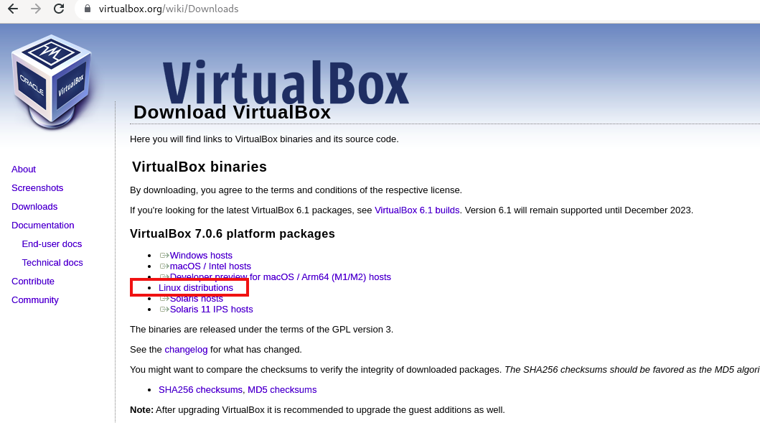Open End-user docs link

pos(52,244)
